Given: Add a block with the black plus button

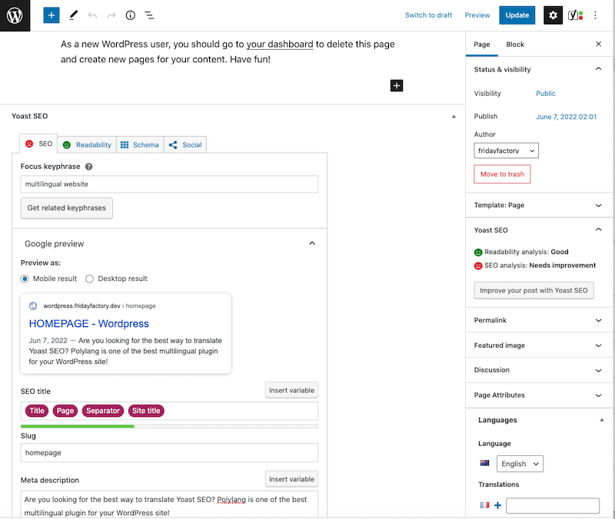Looking at the screenshot, I should coord(397,85).
